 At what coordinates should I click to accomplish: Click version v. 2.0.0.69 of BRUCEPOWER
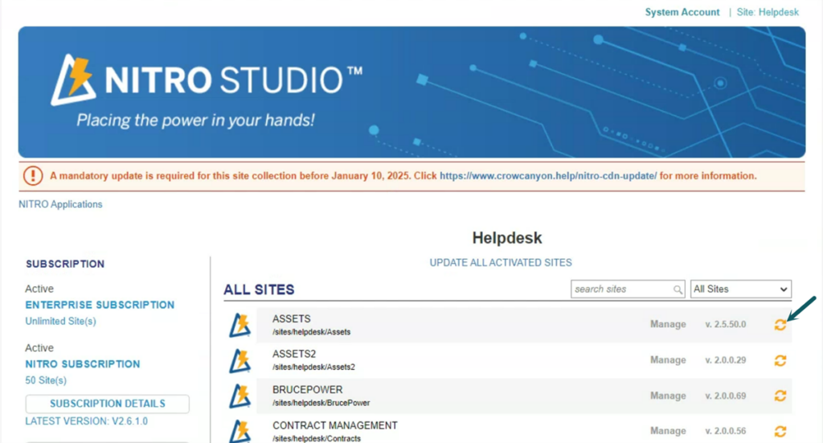[x=726, y=396]
